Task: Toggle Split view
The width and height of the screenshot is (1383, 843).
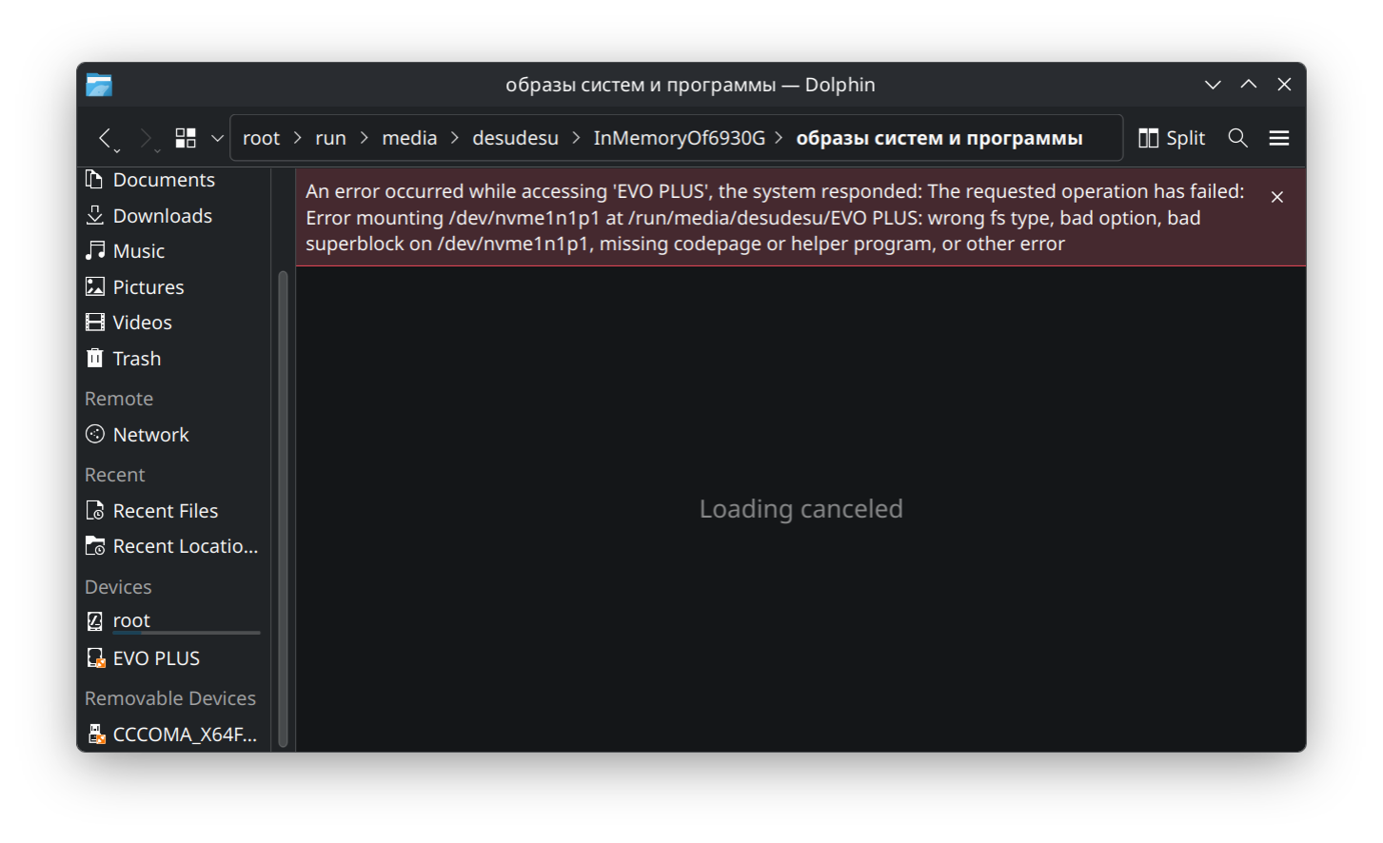Action: [1172, 138]
